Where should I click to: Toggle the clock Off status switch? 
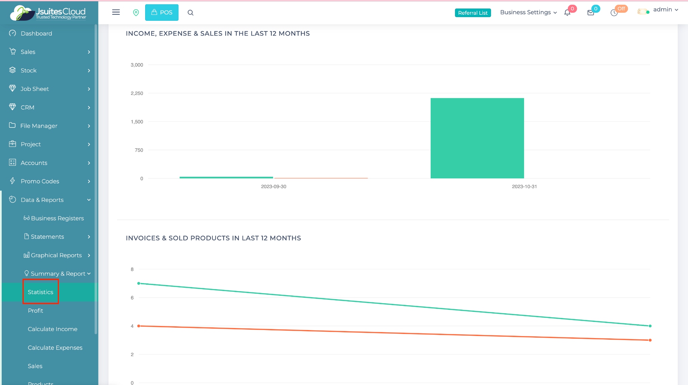pos(615,12)
